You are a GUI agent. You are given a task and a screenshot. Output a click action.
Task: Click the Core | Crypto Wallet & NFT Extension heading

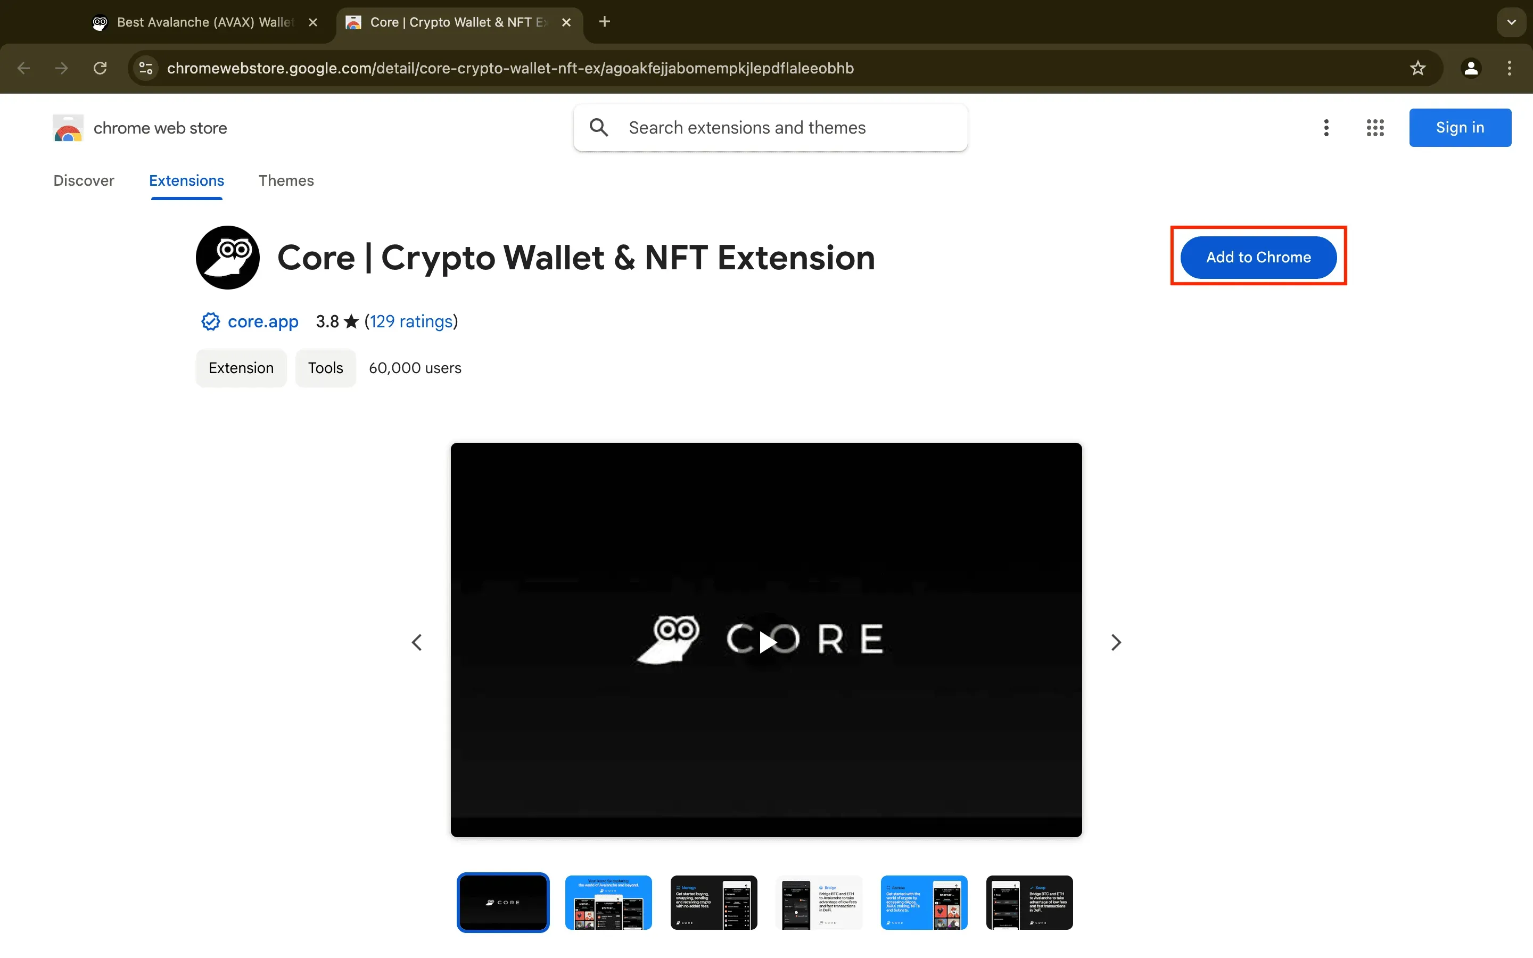click(x=576, y=258)
